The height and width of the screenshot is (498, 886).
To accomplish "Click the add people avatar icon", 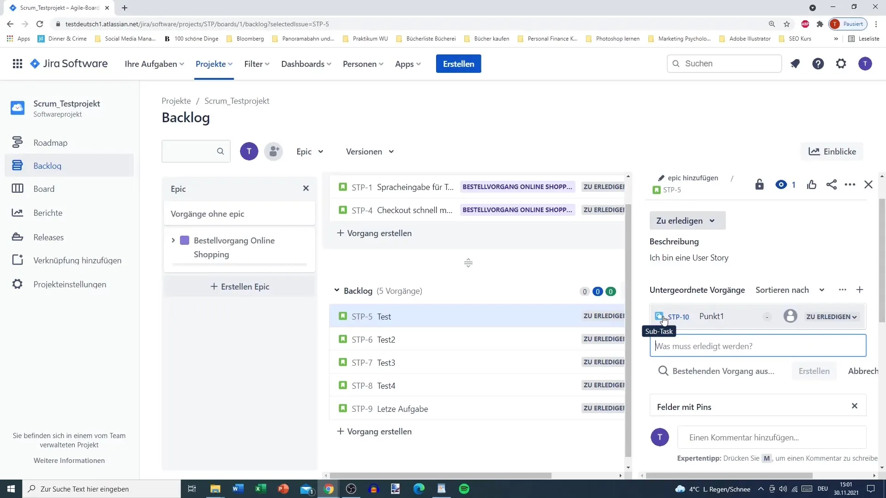I will (274, 151).
